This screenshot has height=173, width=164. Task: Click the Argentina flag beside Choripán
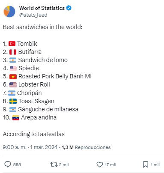[12, 93]
